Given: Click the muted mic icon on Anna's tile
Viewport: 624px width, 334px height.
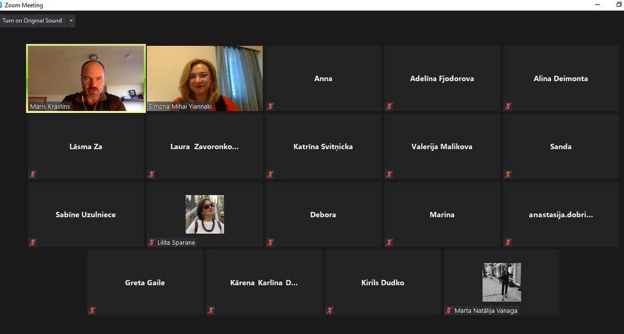Looking at the screenshot, I should [x=270, y=106].
